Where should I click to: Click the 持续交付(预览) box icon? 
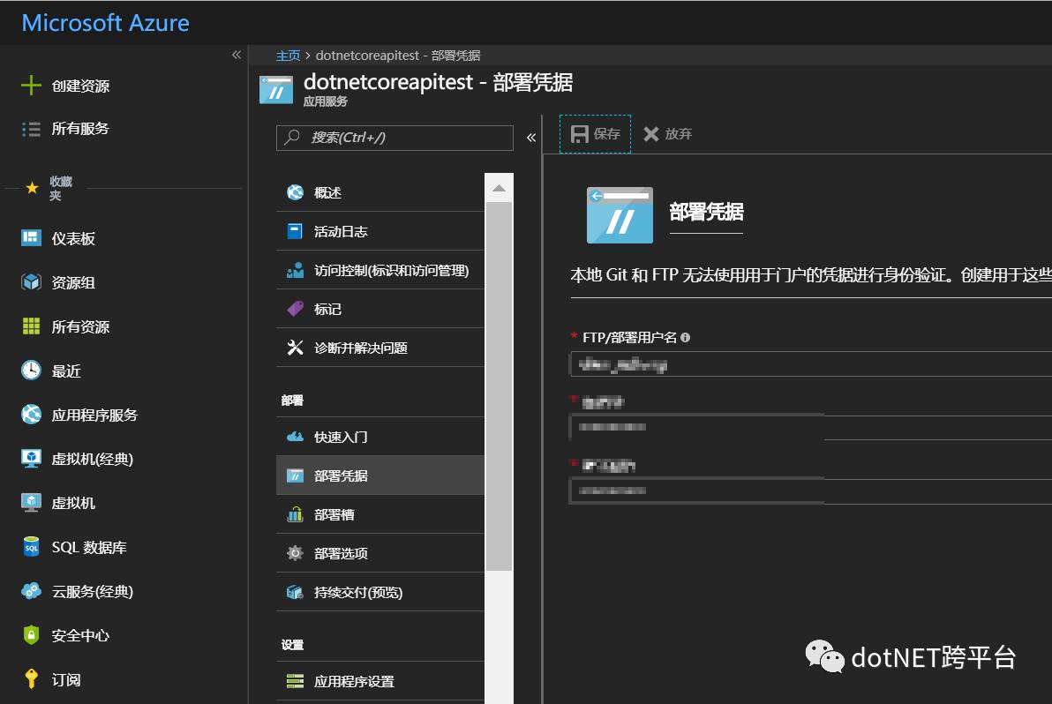[x=295, y=592]
